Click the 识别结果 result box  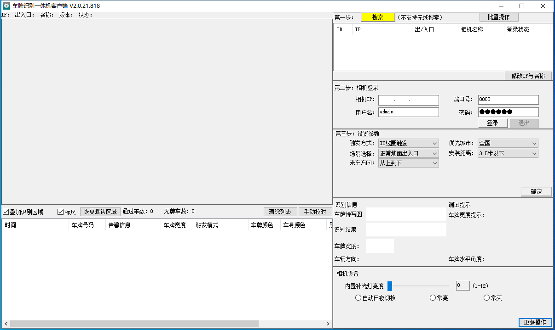click(x=406, y=229)
